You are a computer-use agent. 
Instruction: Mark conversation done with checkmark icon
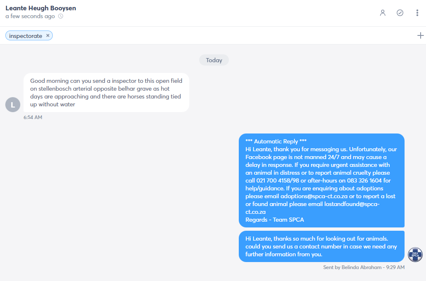400,13
